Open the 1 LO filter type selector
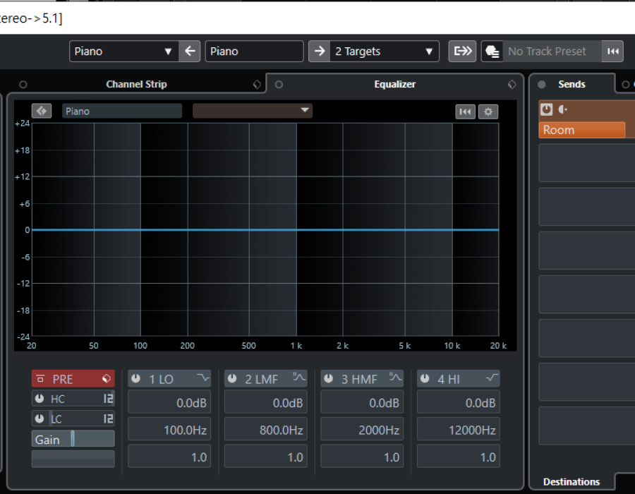Screen dimensions: 635x494 (203, 378)
